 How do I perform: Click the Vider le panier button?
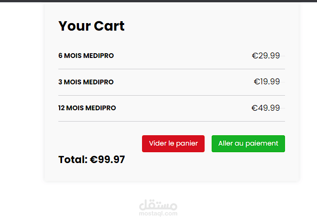(x=173, y=144)
